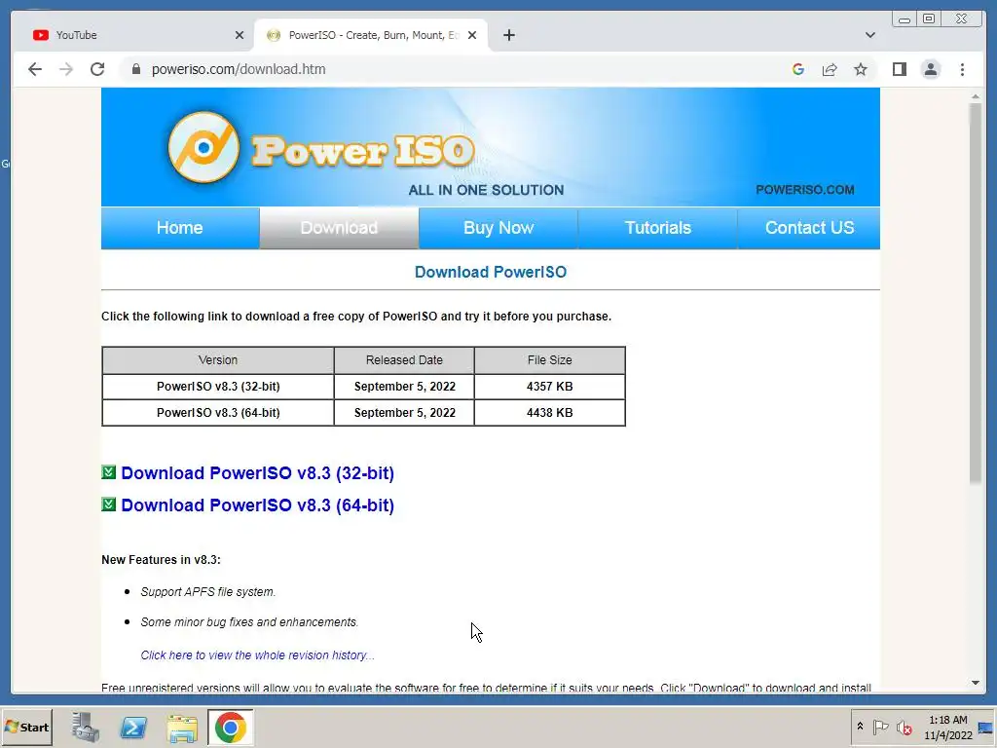Click green download icon beside 32-bit link
Viewport: 997px width, 748px height.
click(x=109, y=472)
